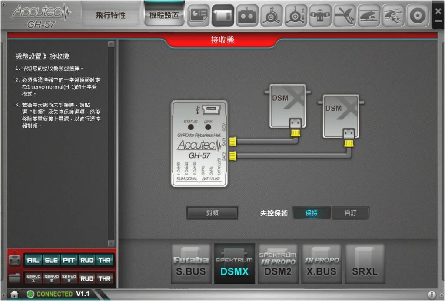This screenshot has width=445, height=301.
Task: Click the SERVO 2 output indicator
Action: coord(51,278)
